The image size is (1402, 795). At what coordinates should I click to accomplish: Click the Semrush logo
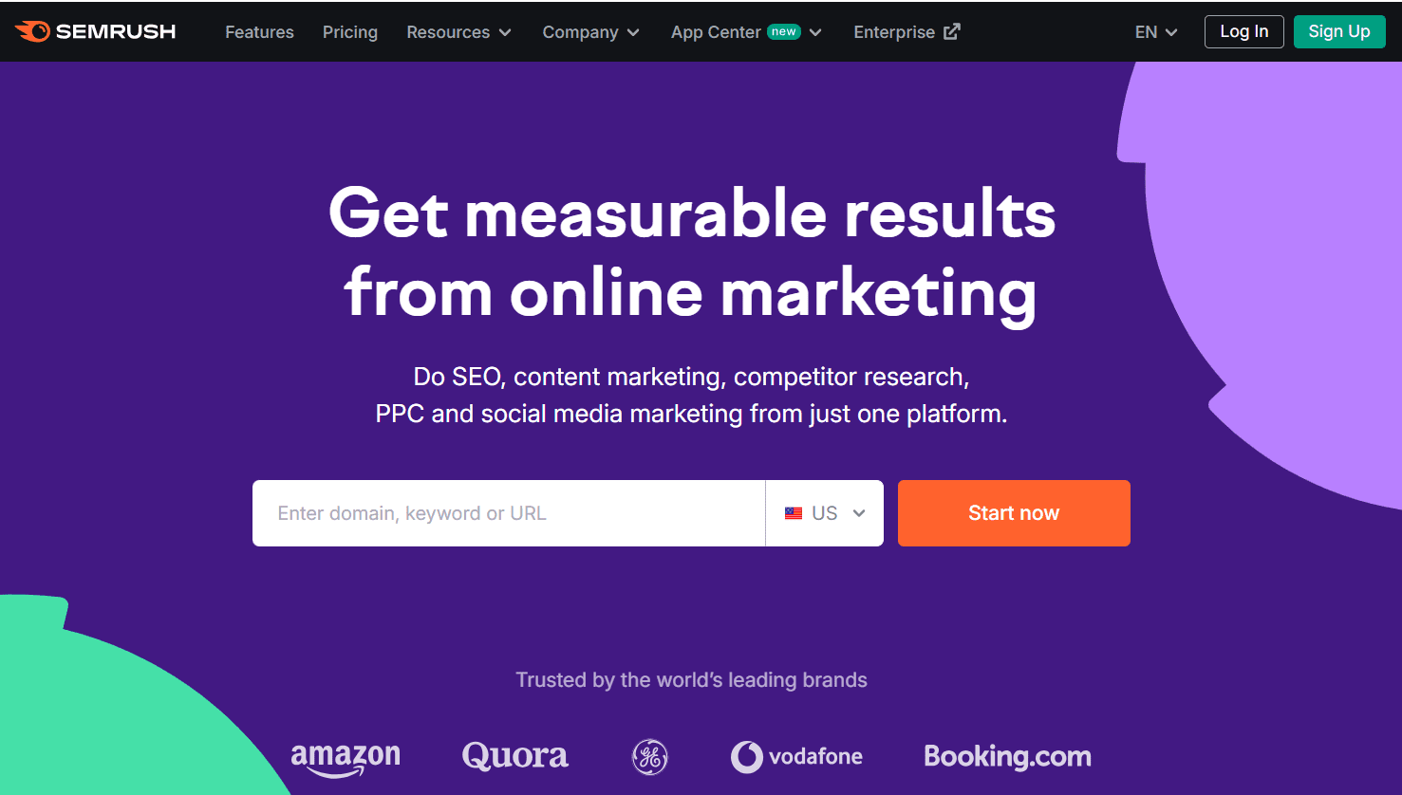click(x=95, y=30)
